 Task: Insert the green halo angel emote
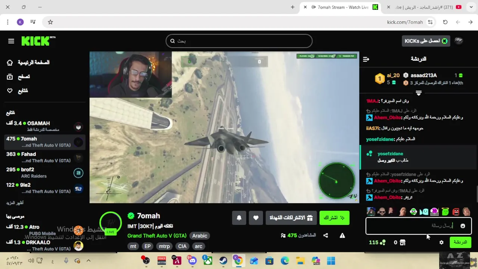tap(445, 212)
